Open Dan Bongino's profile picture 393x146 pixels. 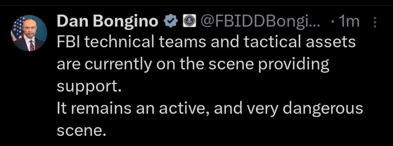(29, 33)
